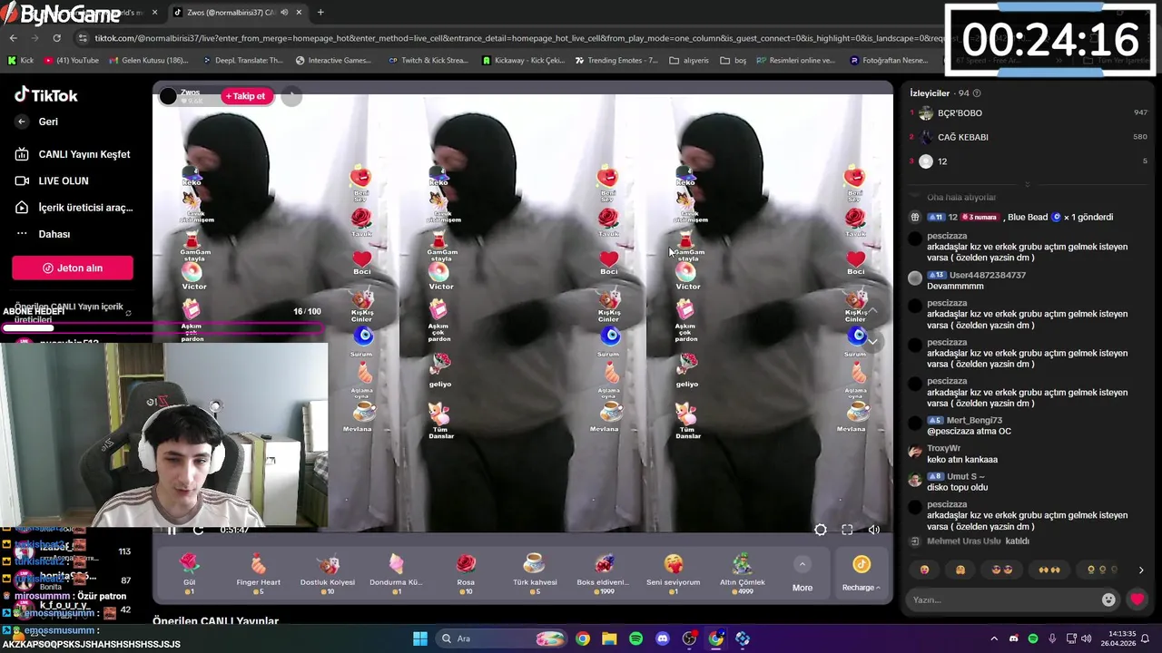Click the system tray volume icon
Image resolution: width=1162 pixels, height=653 pixels.
1086,638
